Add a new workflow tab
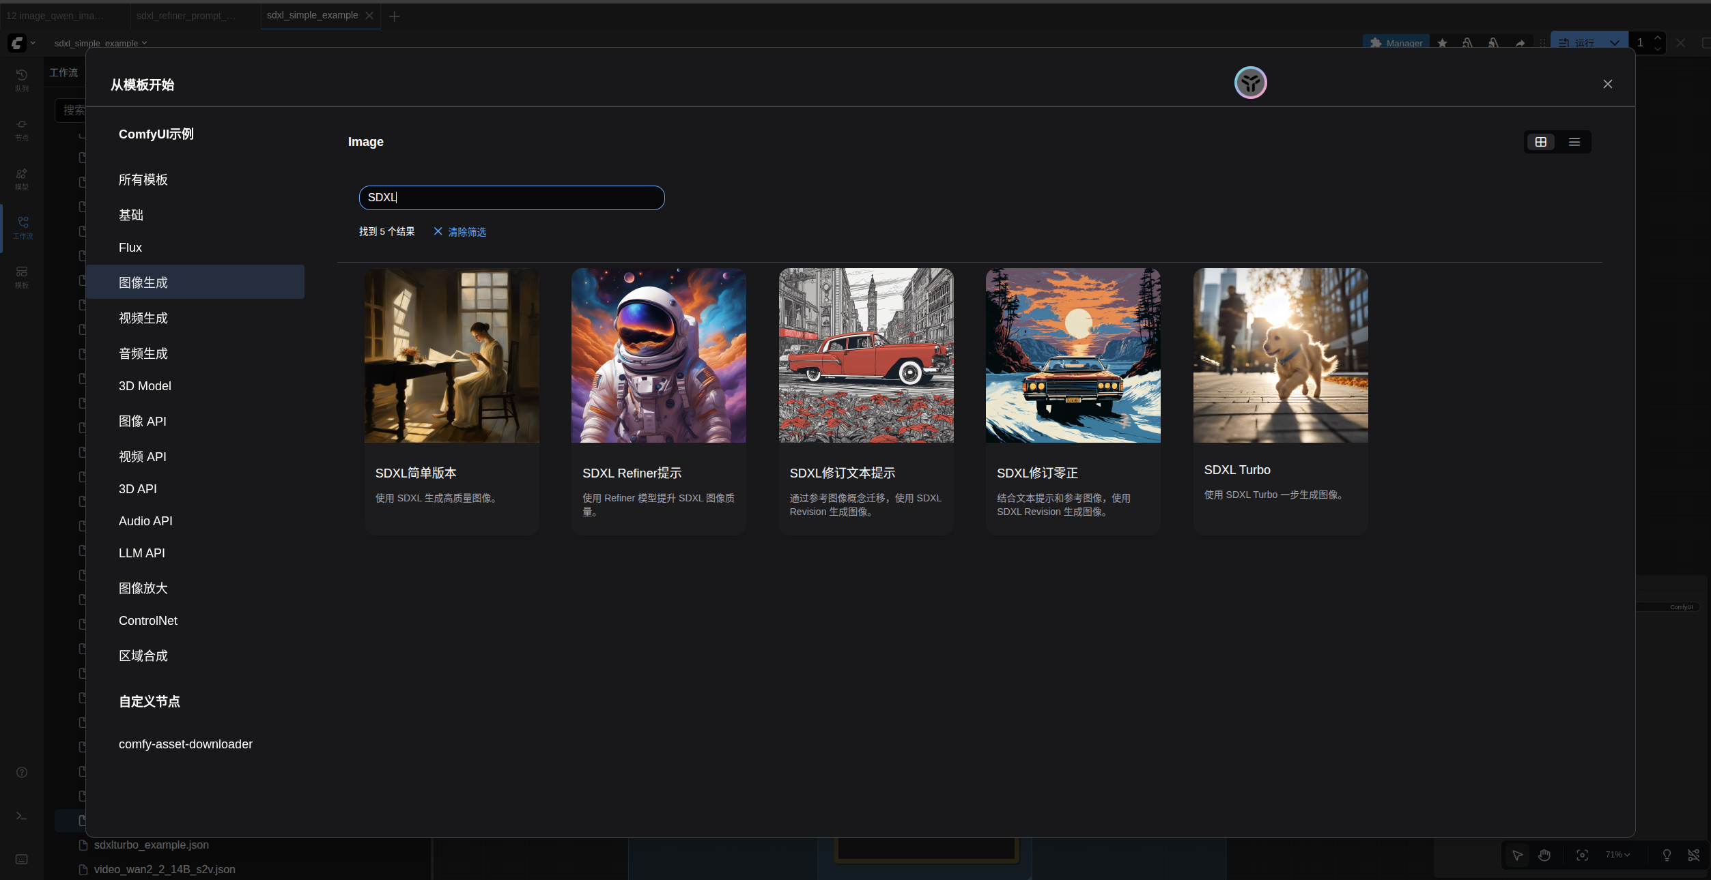Image resolution: width=1711 pixels, height=880 pixels. click(395, 16)
